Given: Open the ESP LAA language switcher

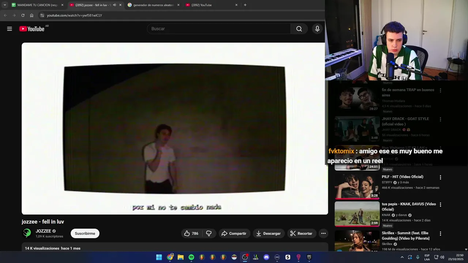Looking at the screenshot, I should pyautogui.click(x=427, y=257).
